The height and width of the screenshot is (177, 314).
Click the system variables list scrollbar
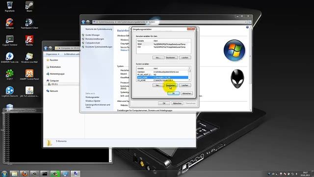189,74
